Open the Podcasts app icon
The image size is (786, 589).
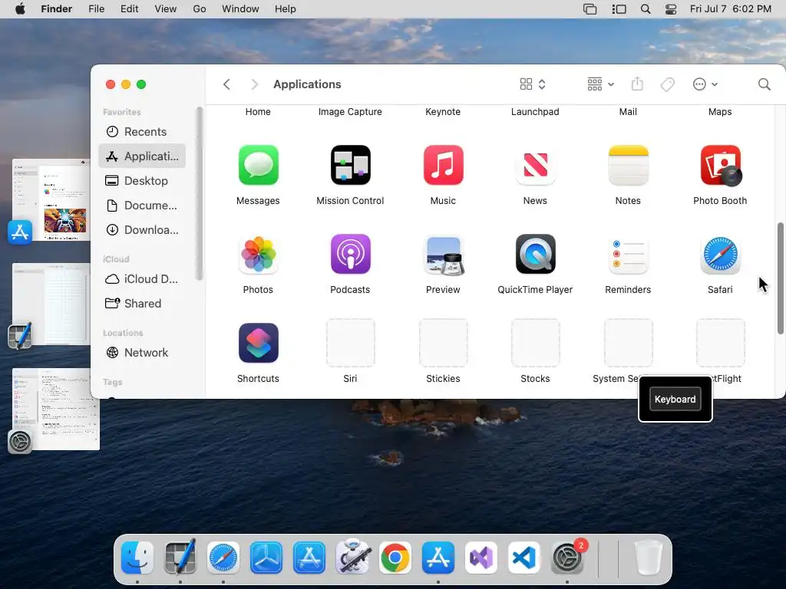pyautogui.click(x=350, y=255)
